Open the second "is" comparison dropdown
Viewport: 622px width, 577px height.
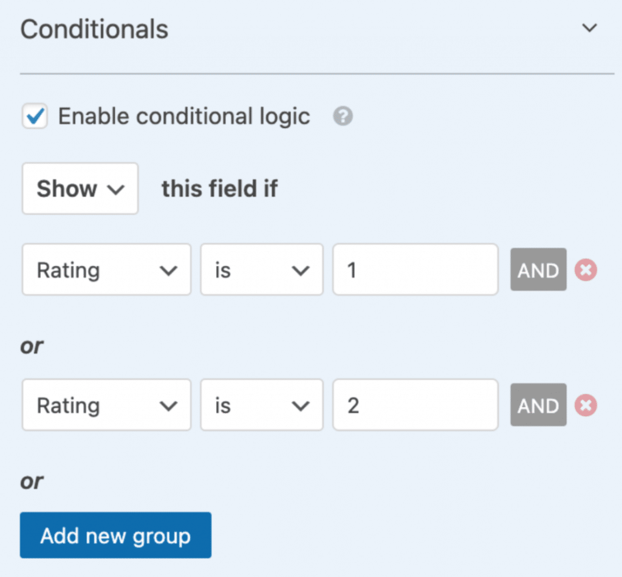261,405
